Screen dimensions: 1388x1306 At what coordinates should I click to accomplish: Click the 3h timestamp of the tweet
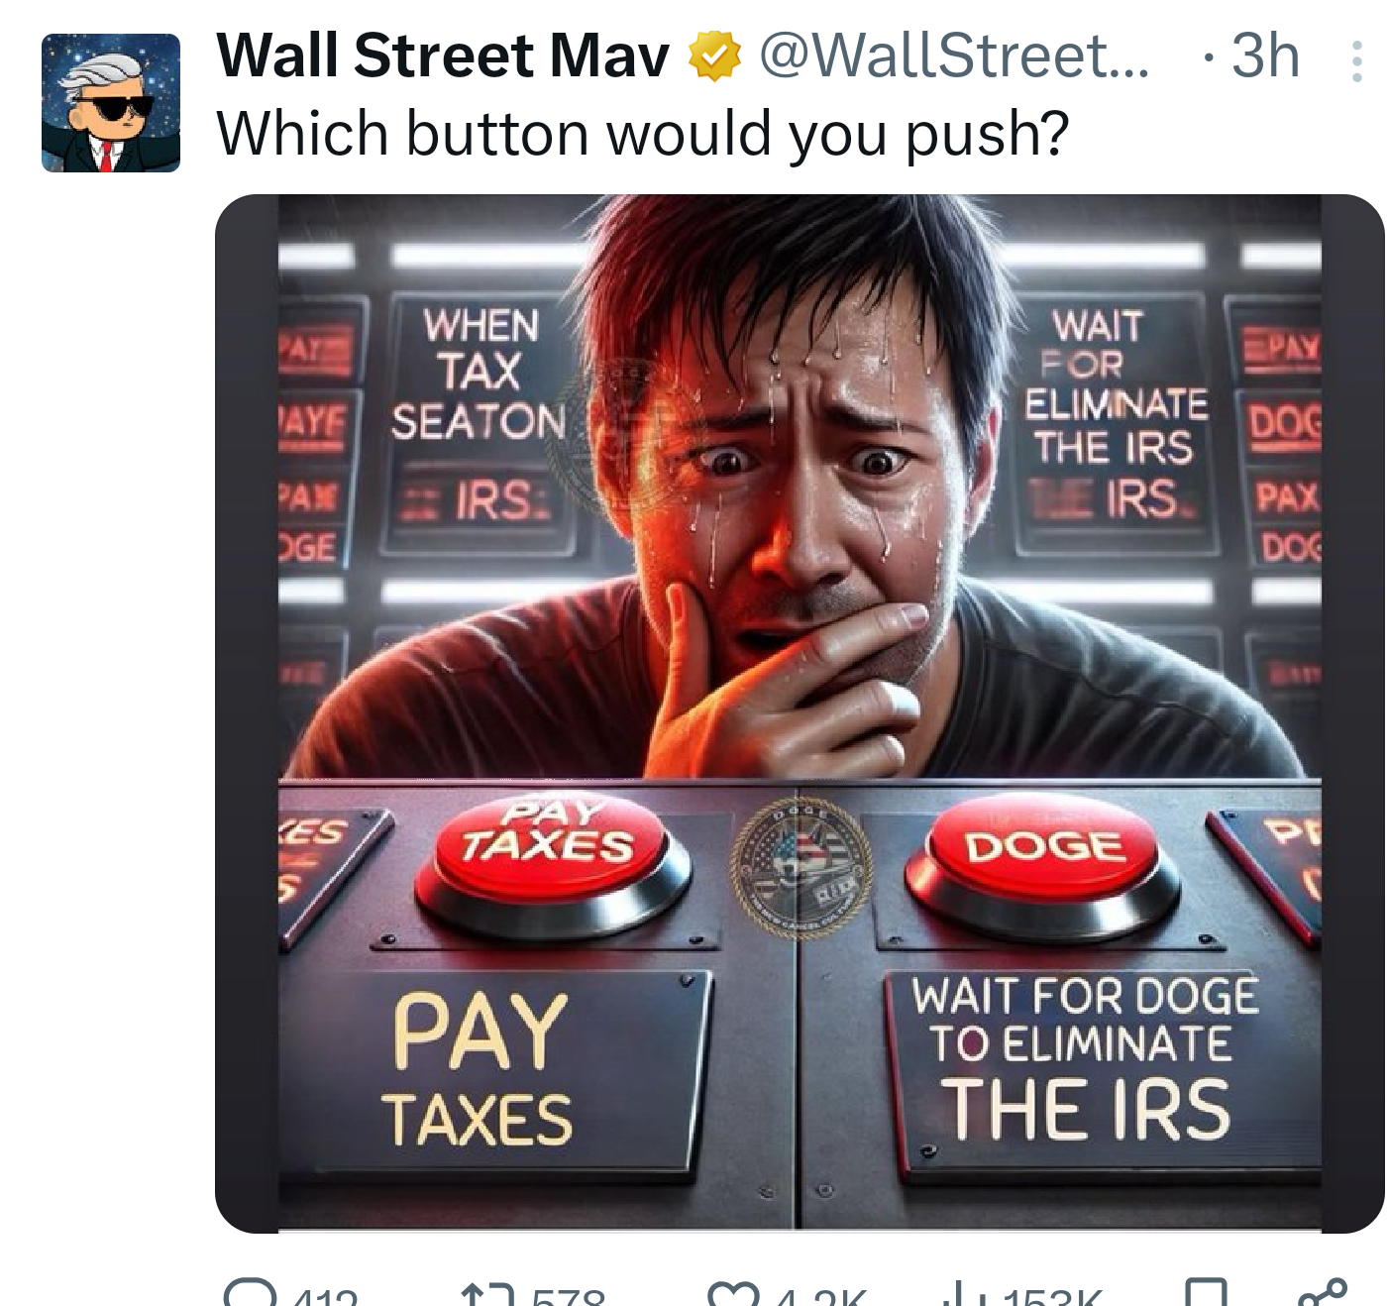(1265, 55)
